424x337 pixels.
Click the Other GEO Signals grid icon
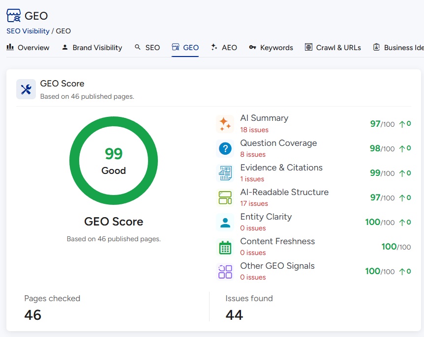[225, 271]
